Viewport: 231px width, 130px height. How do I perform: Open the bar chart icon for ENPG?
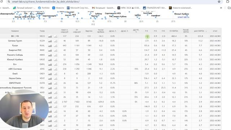[x=56, y=64]
